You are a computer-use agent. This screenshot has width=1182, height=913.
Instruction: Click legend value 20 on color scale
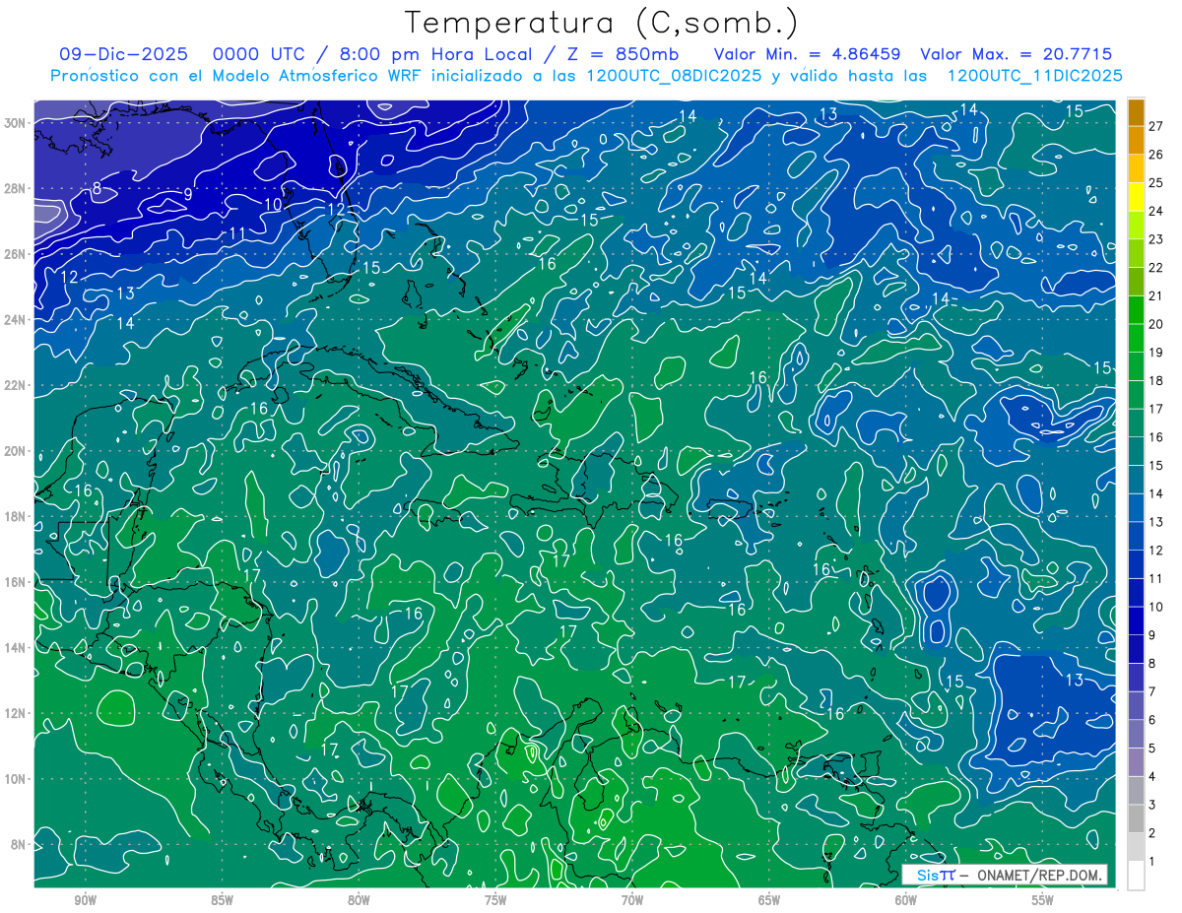(1156, 324)
